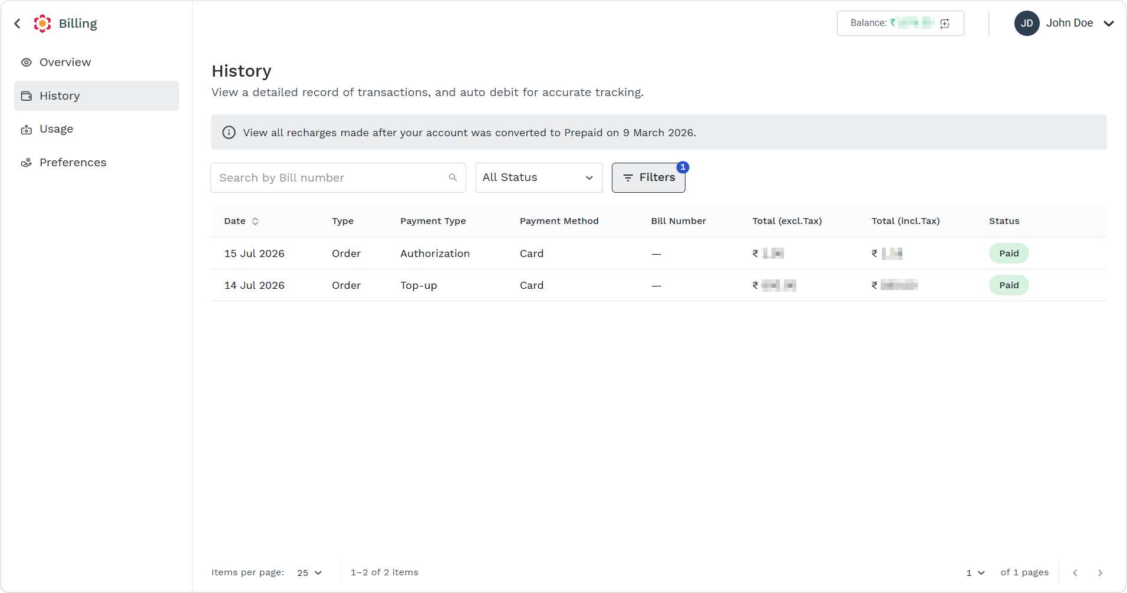Click the JD avatar
The image size is (1127, 593).
pyautogui.click(x=1027, y=23)
